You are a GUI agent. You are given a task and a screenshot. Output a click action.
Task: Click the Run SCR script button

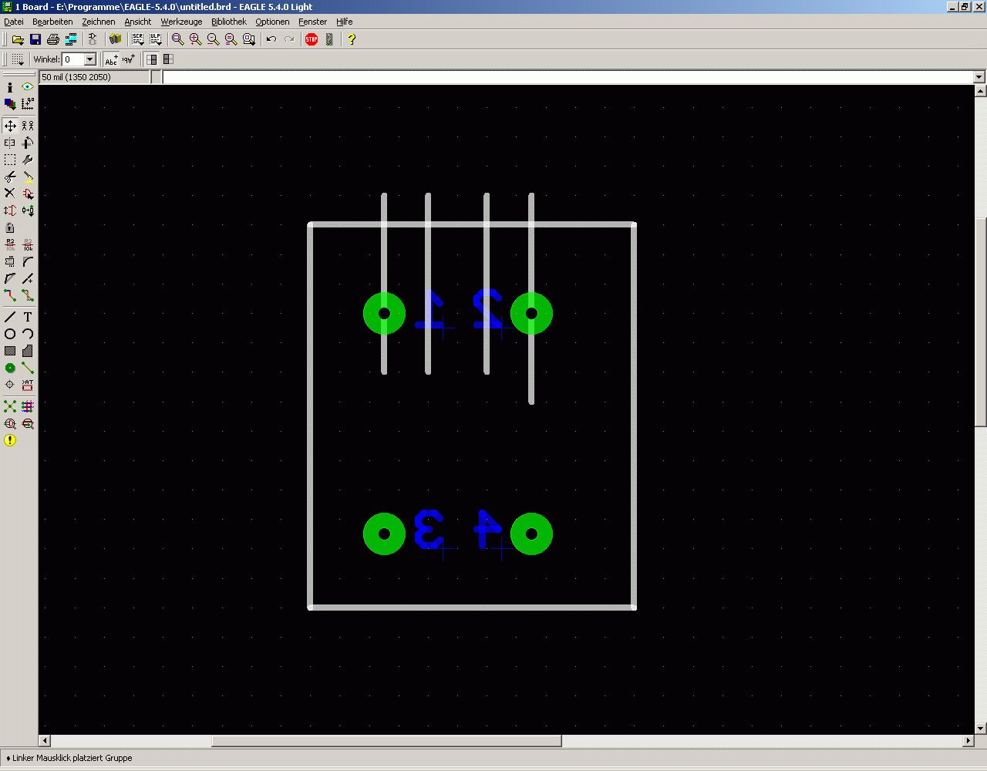point(138,39)
